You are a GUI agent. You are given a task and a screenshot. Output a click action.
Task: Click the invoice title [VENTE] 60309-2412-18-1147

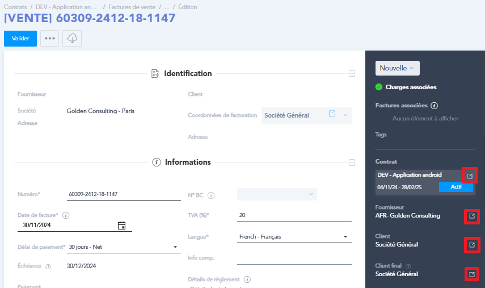pos(90,18)
